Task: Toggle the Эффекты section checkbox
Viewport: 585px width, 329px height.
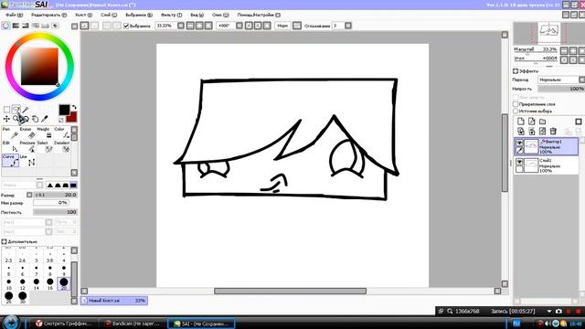Action: [x=516, y=71]
